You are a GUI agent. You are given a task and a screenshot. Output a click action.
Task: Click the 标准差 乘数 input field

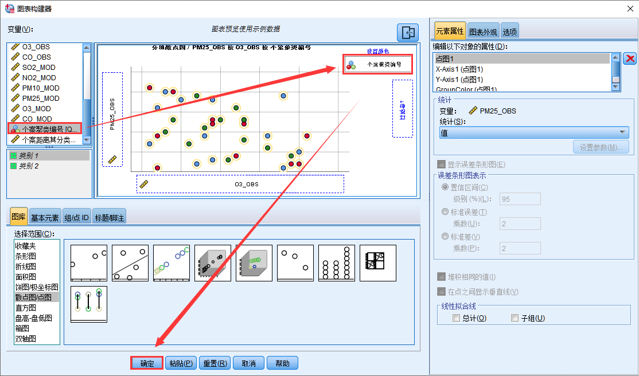pos(520,248)
